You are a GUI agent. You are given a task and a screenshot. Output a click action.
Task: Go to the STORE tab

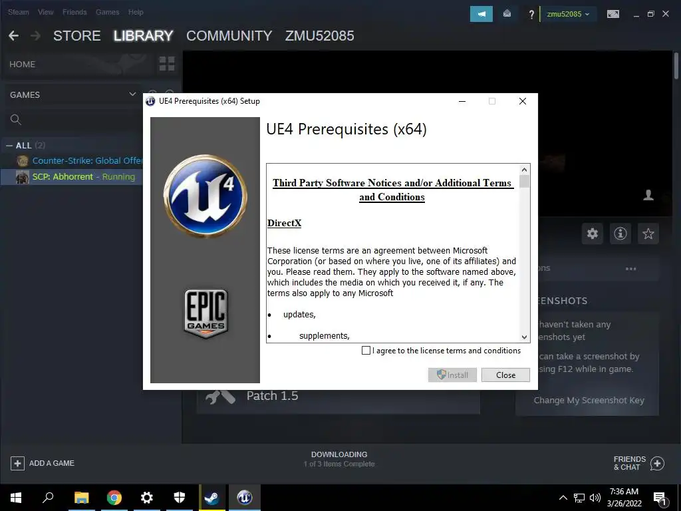point(77,36)
